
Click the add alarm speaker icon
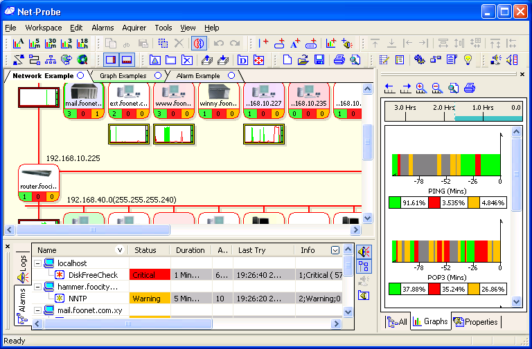click(347, 44)
